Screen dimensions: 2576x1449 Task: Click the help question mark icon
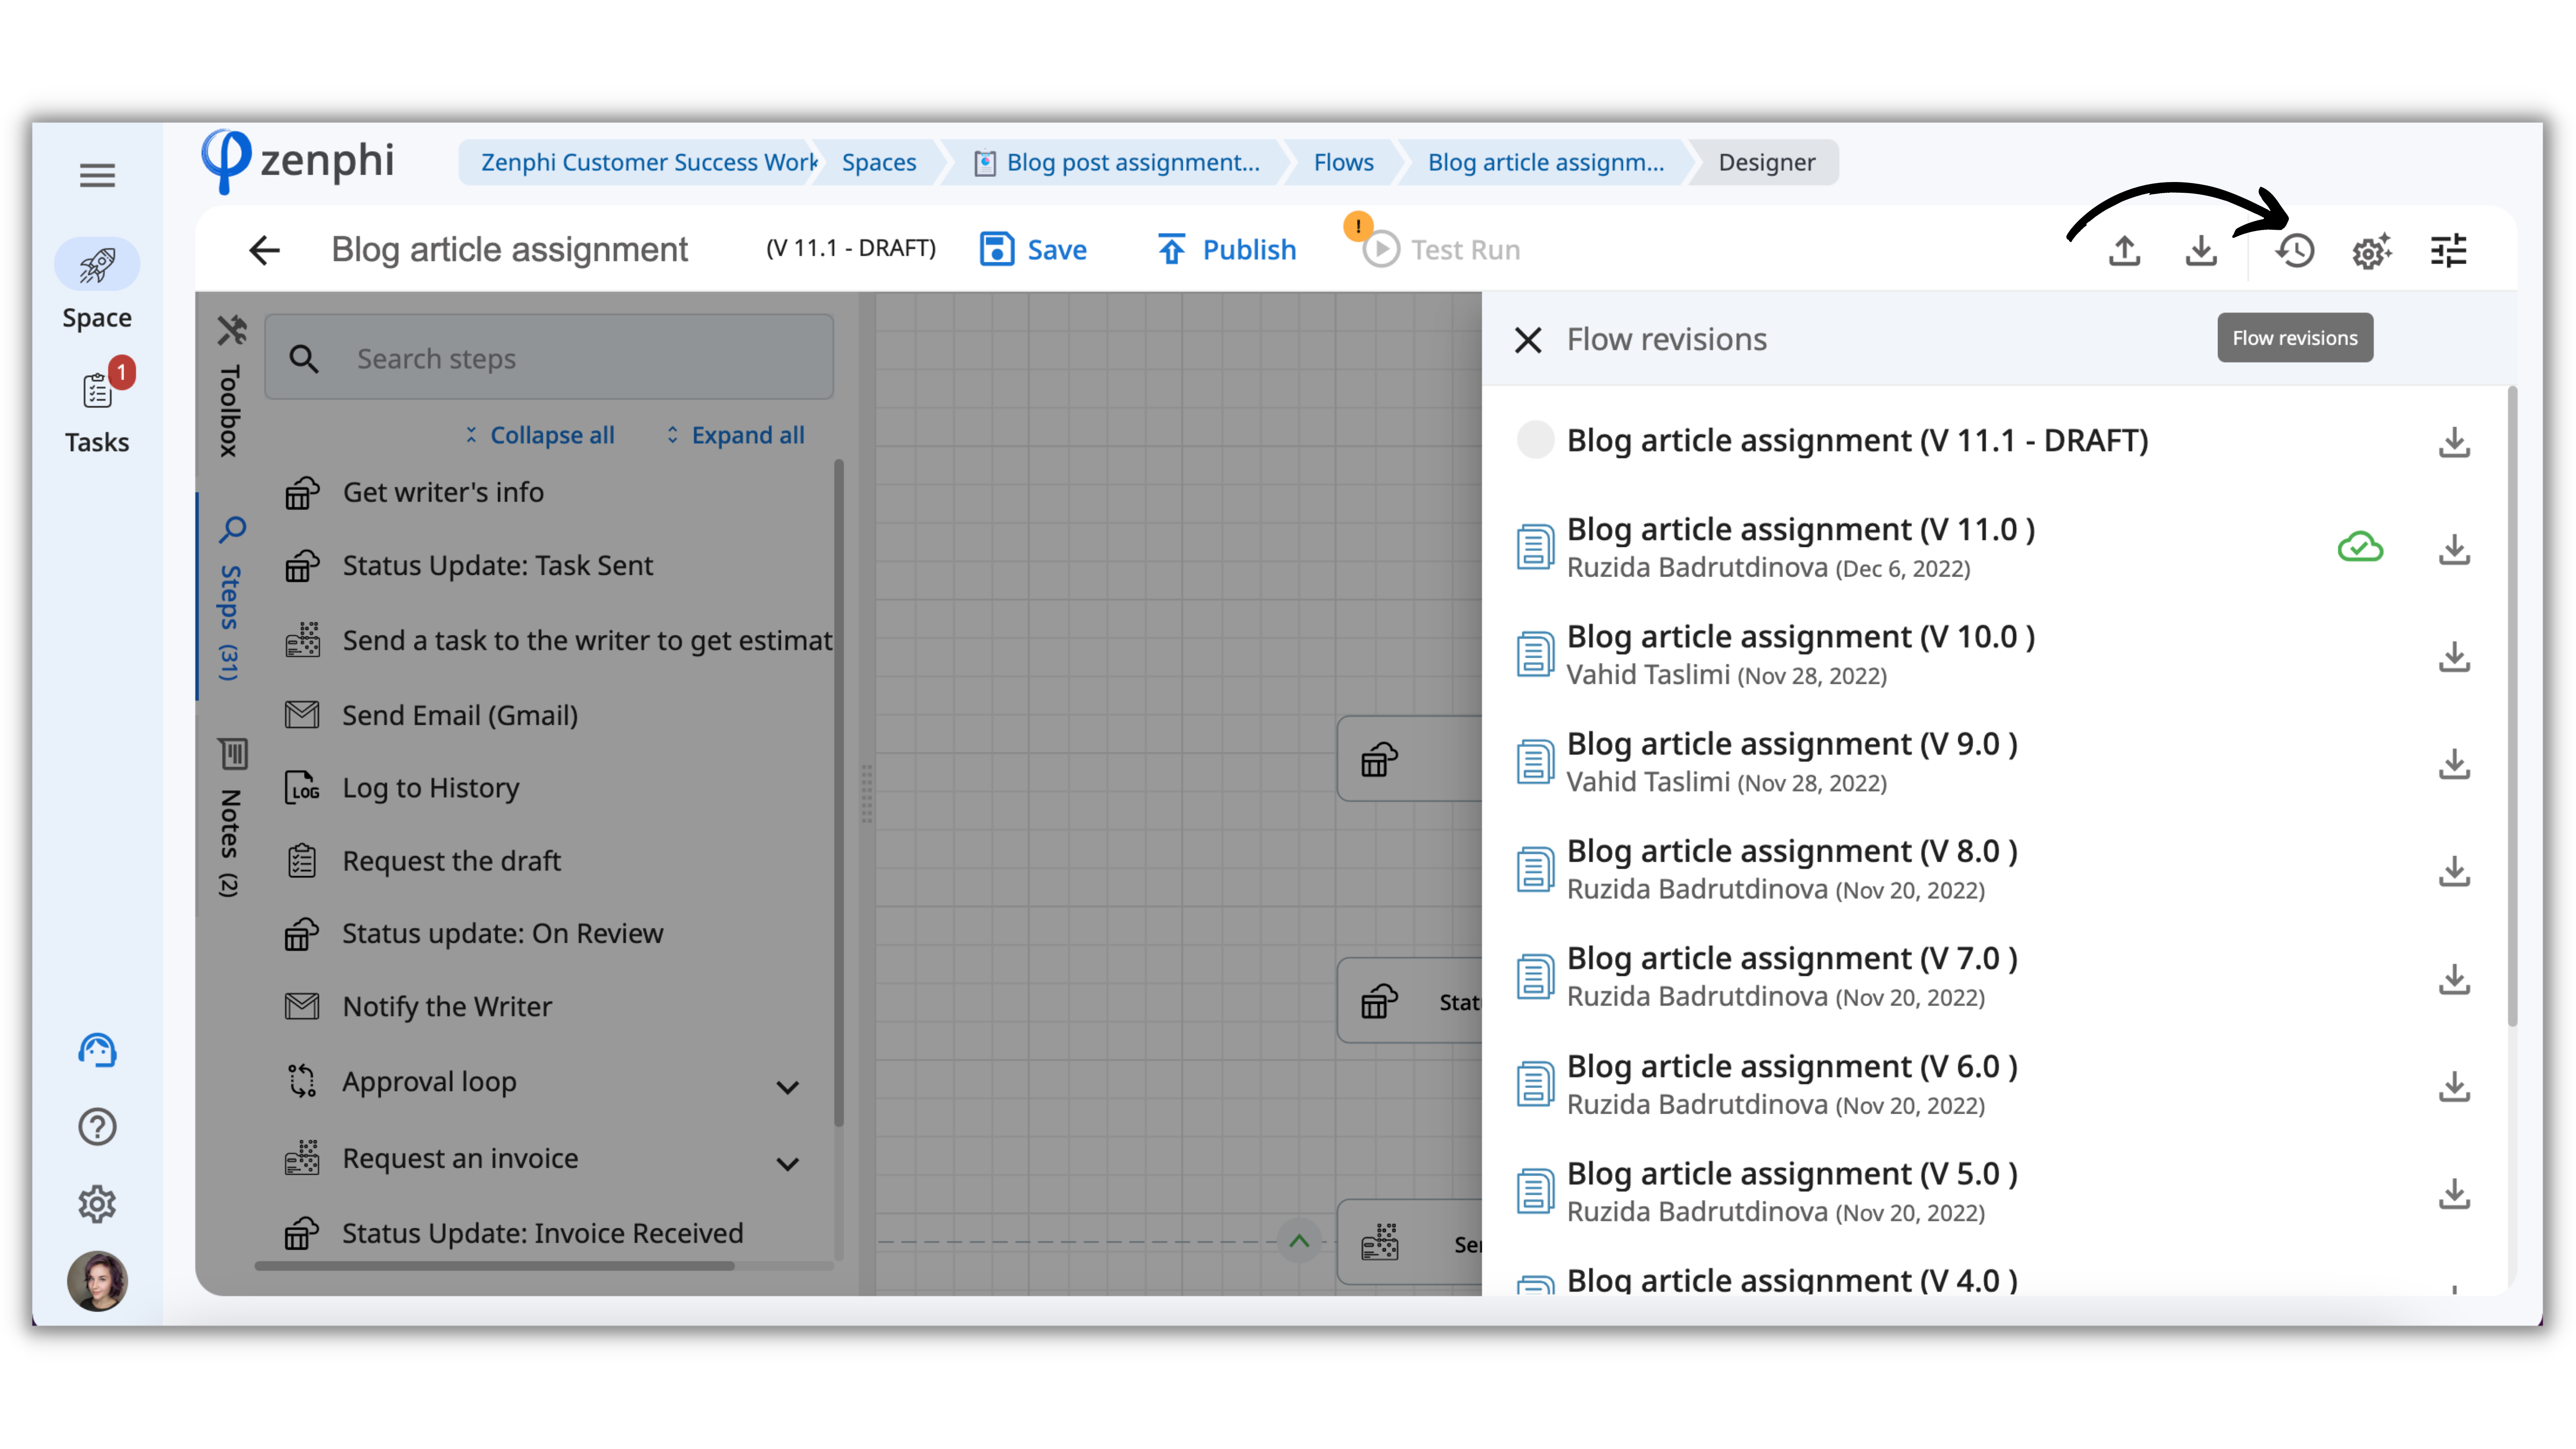(97, 1127)
